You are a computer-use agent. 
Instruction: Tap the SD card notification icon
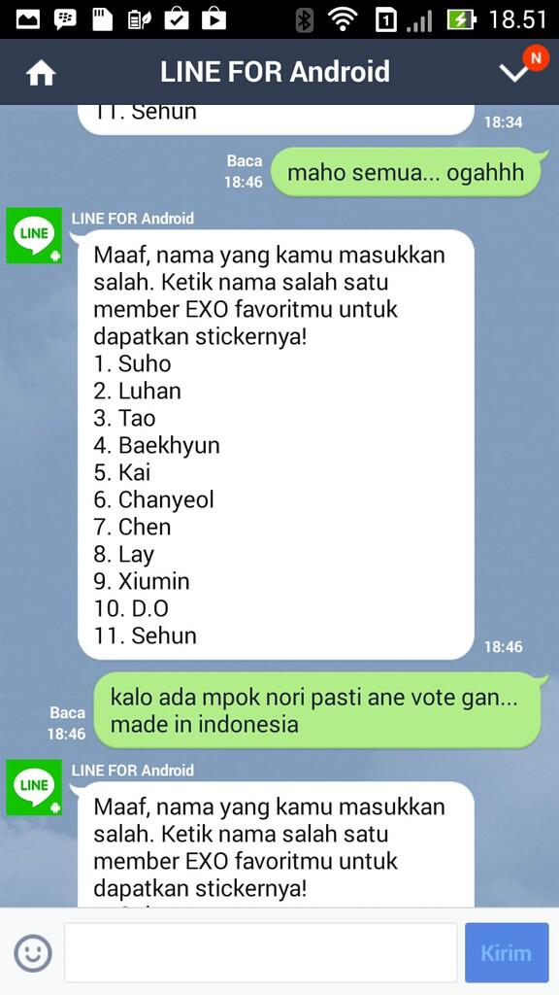click(102, 19)
